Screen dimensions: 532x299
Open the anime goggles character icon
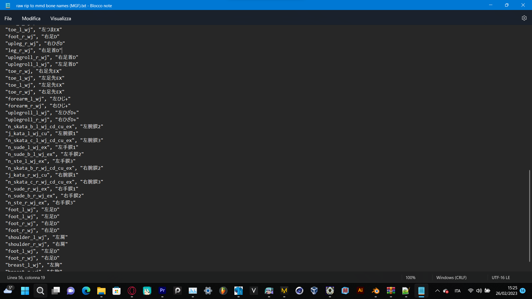tap(269, 291)
